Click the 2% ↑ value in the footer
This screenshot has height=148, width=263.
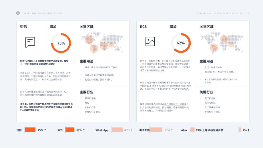click(246, 130)
